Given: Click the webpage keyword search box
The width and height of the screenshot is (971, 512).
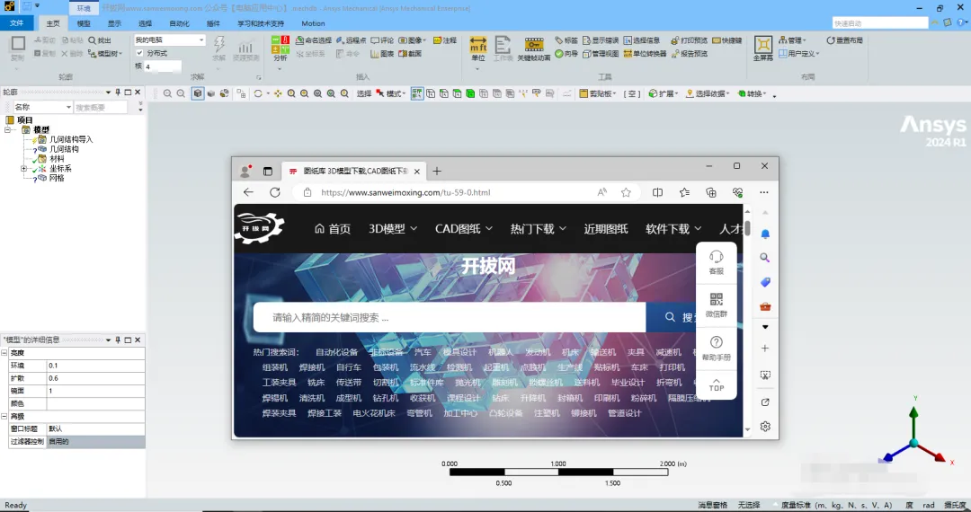Looking at the screenshot, I should (x=449, y=317).
